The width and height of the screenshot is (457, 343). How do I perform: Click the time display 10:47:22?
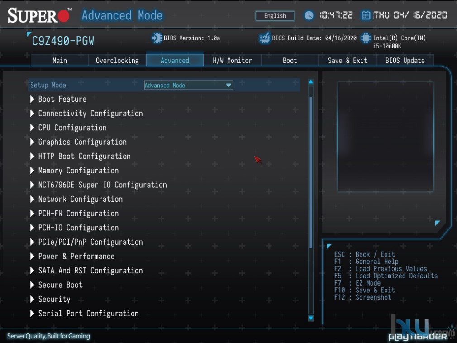coord(336,15)
